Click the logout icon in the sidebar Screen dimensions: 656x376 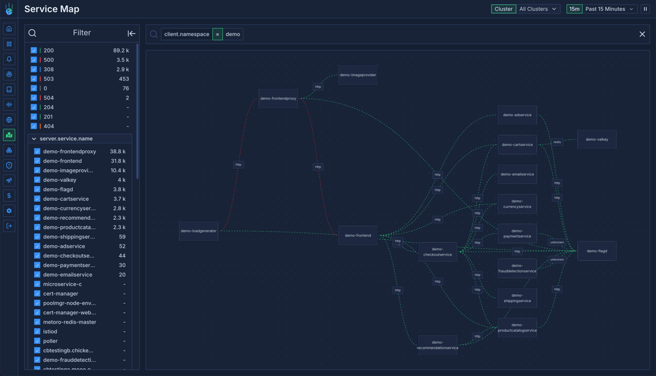9,226
